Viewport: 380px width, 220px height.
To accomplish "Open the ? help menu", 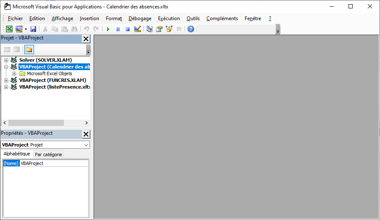I will click(270, 18).
